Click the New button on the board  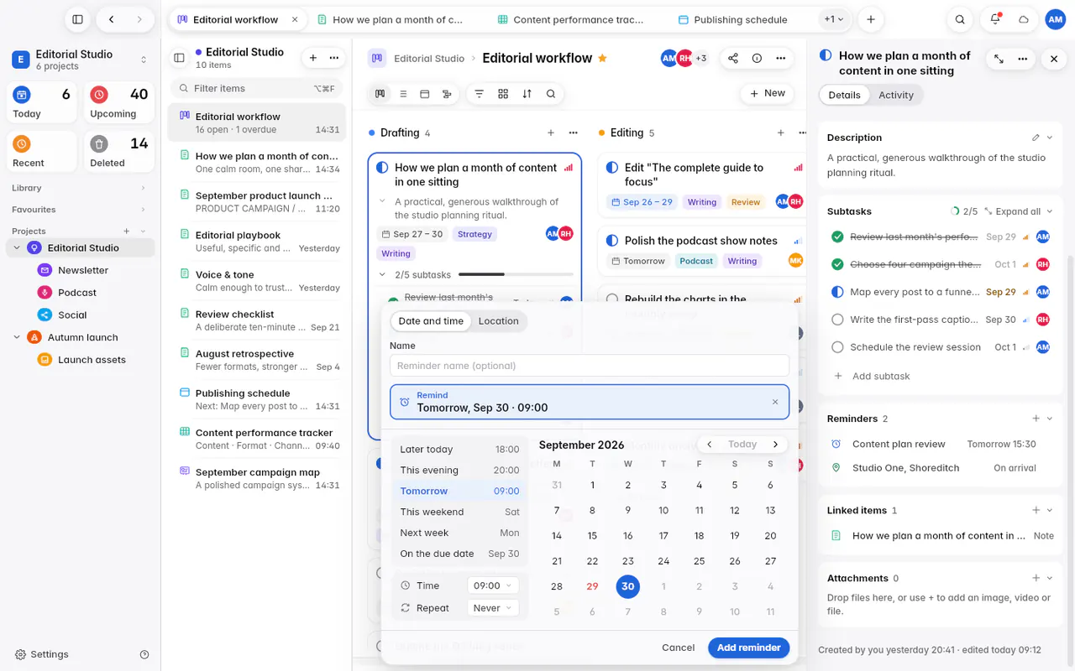(x=768, y=93)
